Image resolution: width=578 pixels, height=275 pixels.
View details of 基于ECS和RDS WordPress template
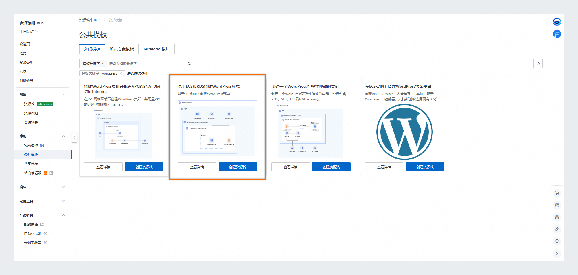(x=197, y=167)
